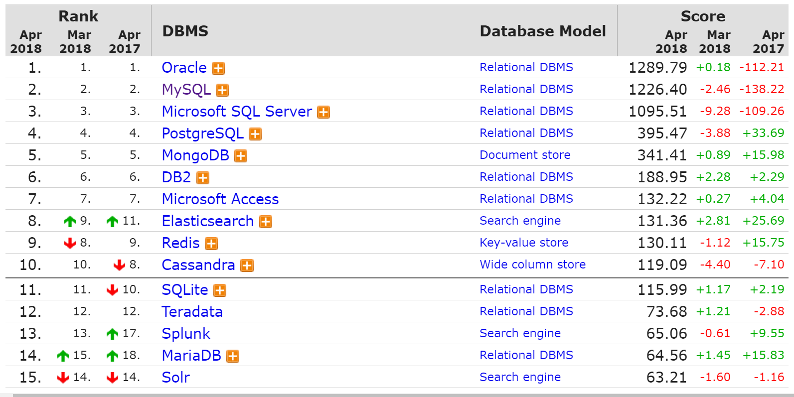Image resolution: width=794 pixels, height=397 pixels.
Task: Open the MongoDB link
Action: 195,155
